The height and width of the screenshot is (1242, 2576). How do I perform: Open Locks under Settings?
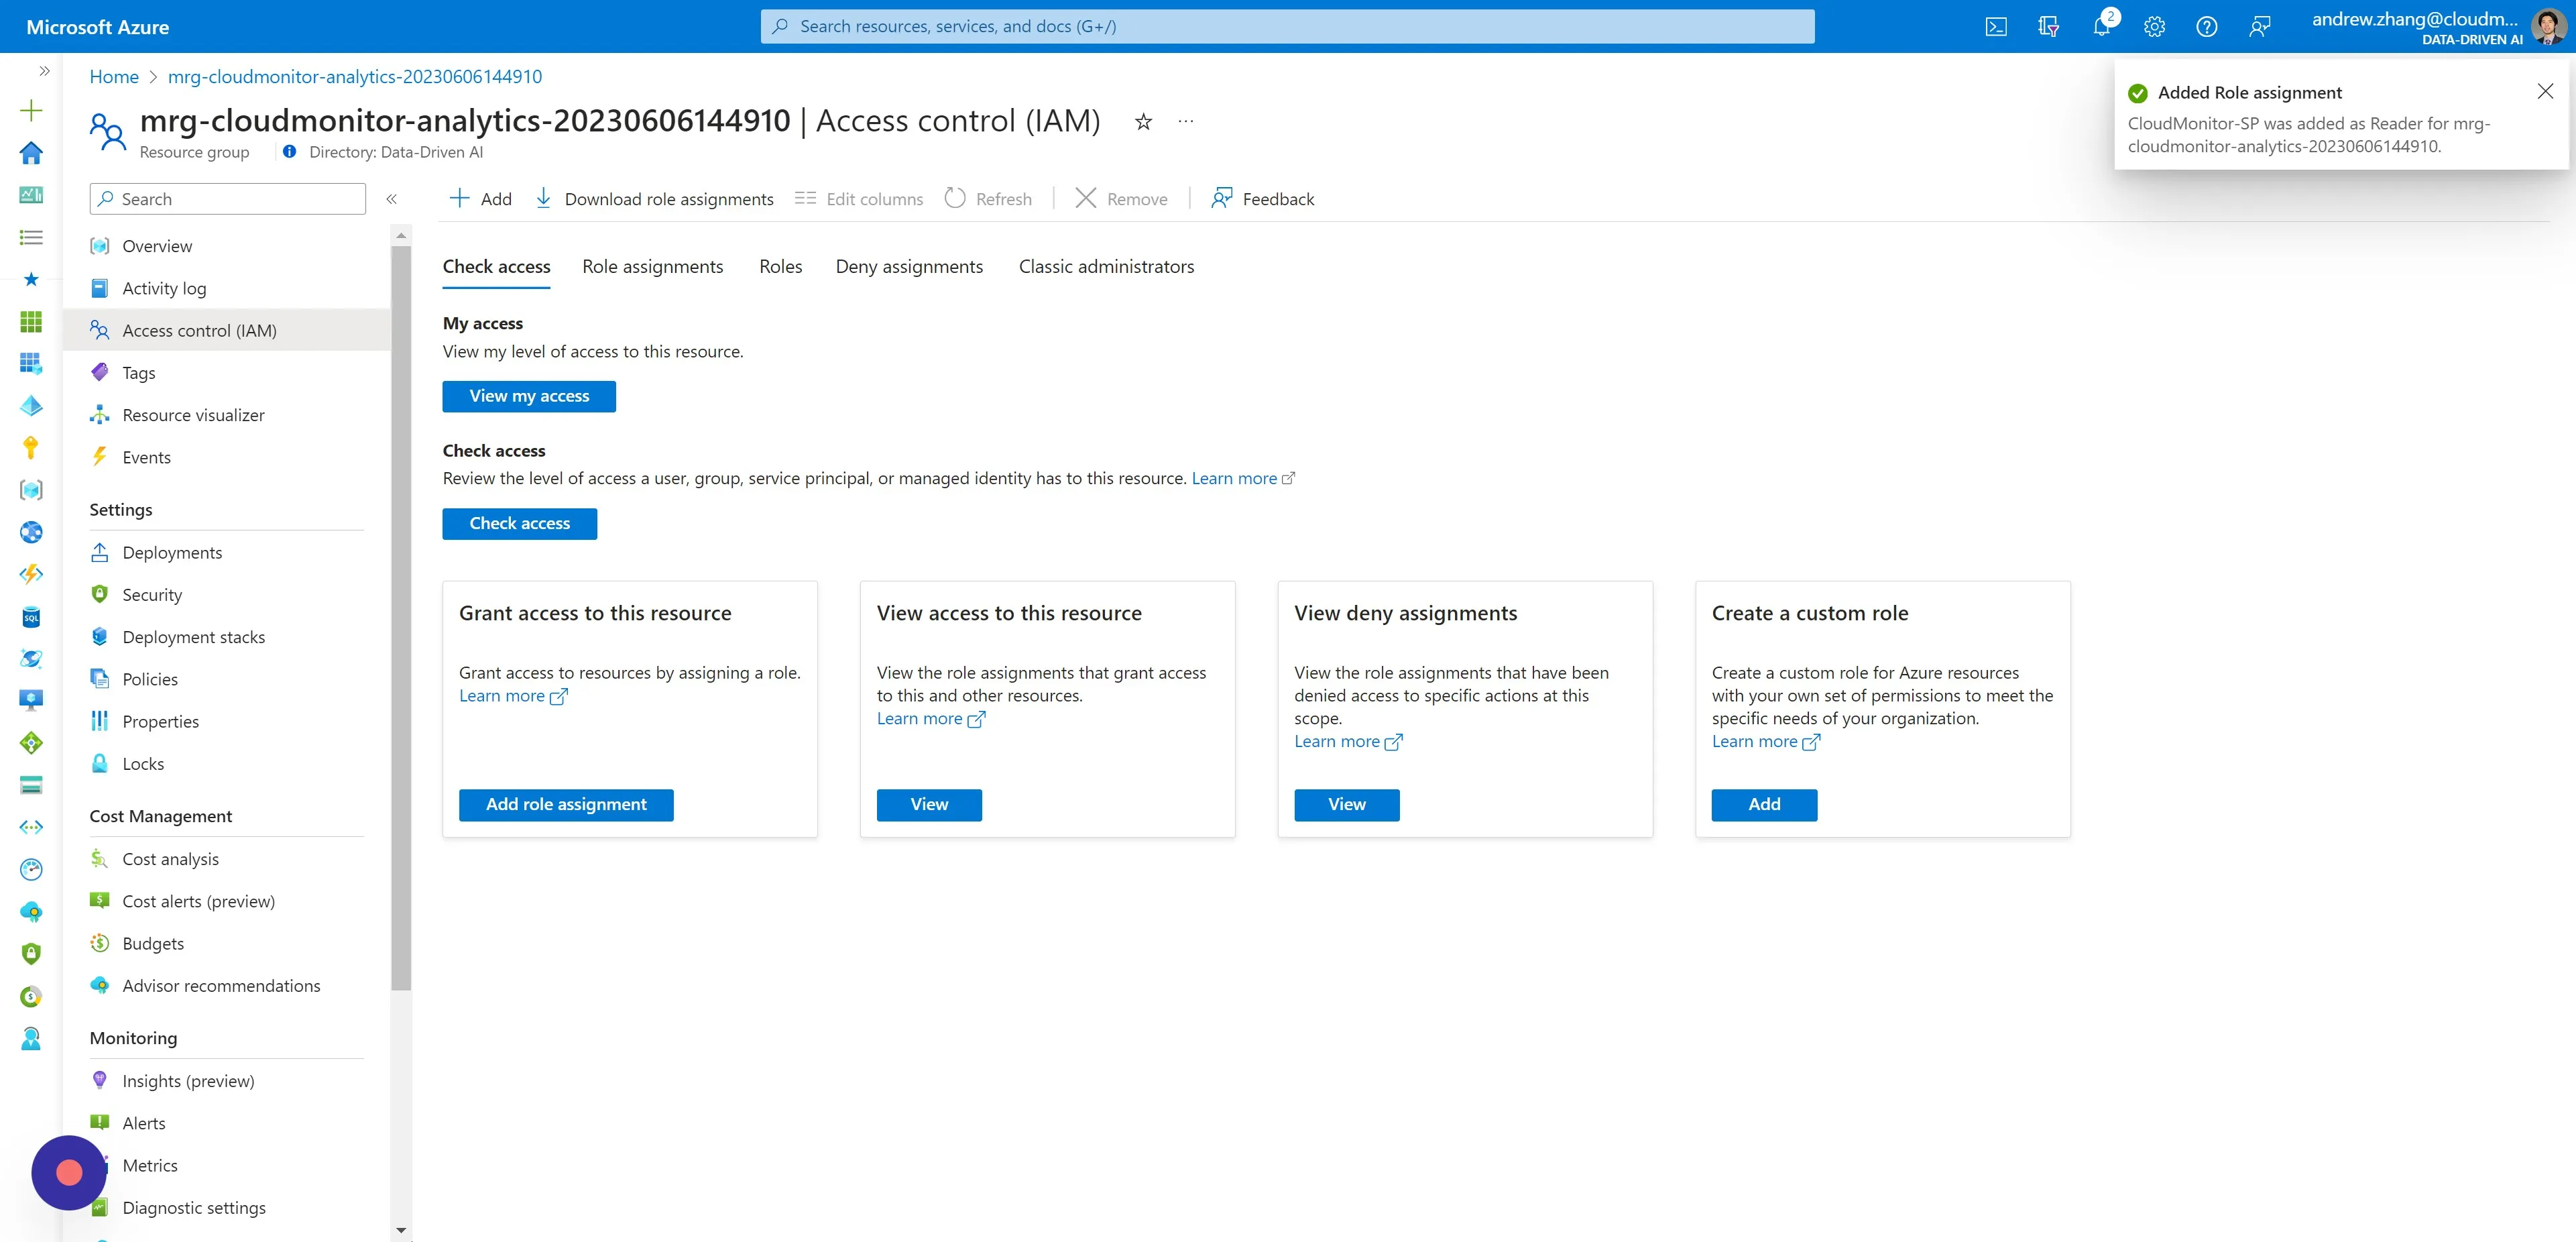227,764
